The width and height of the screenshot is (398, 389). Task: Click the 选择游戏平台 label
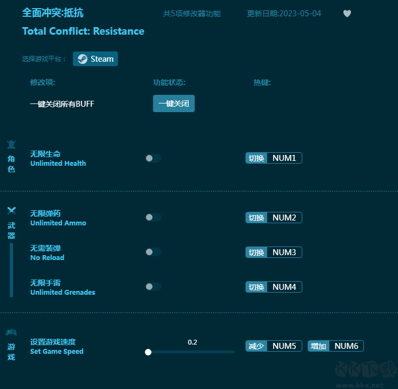(x=44, y=59)
